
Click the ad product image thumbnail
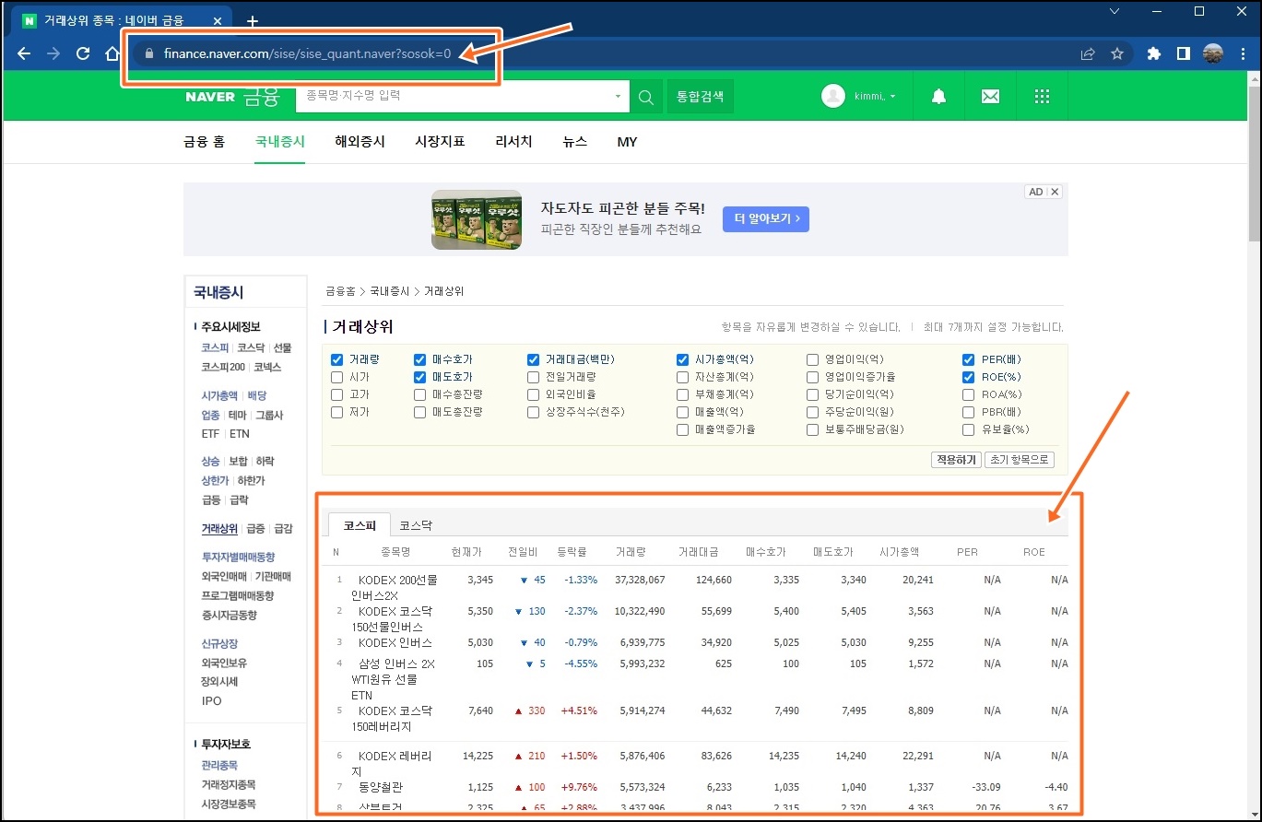(x=477, y=219)
